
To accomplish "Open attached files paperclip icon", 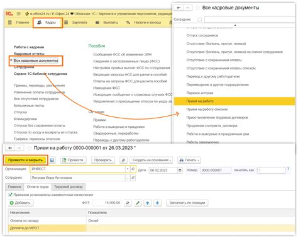I will (x=123, y=160).
